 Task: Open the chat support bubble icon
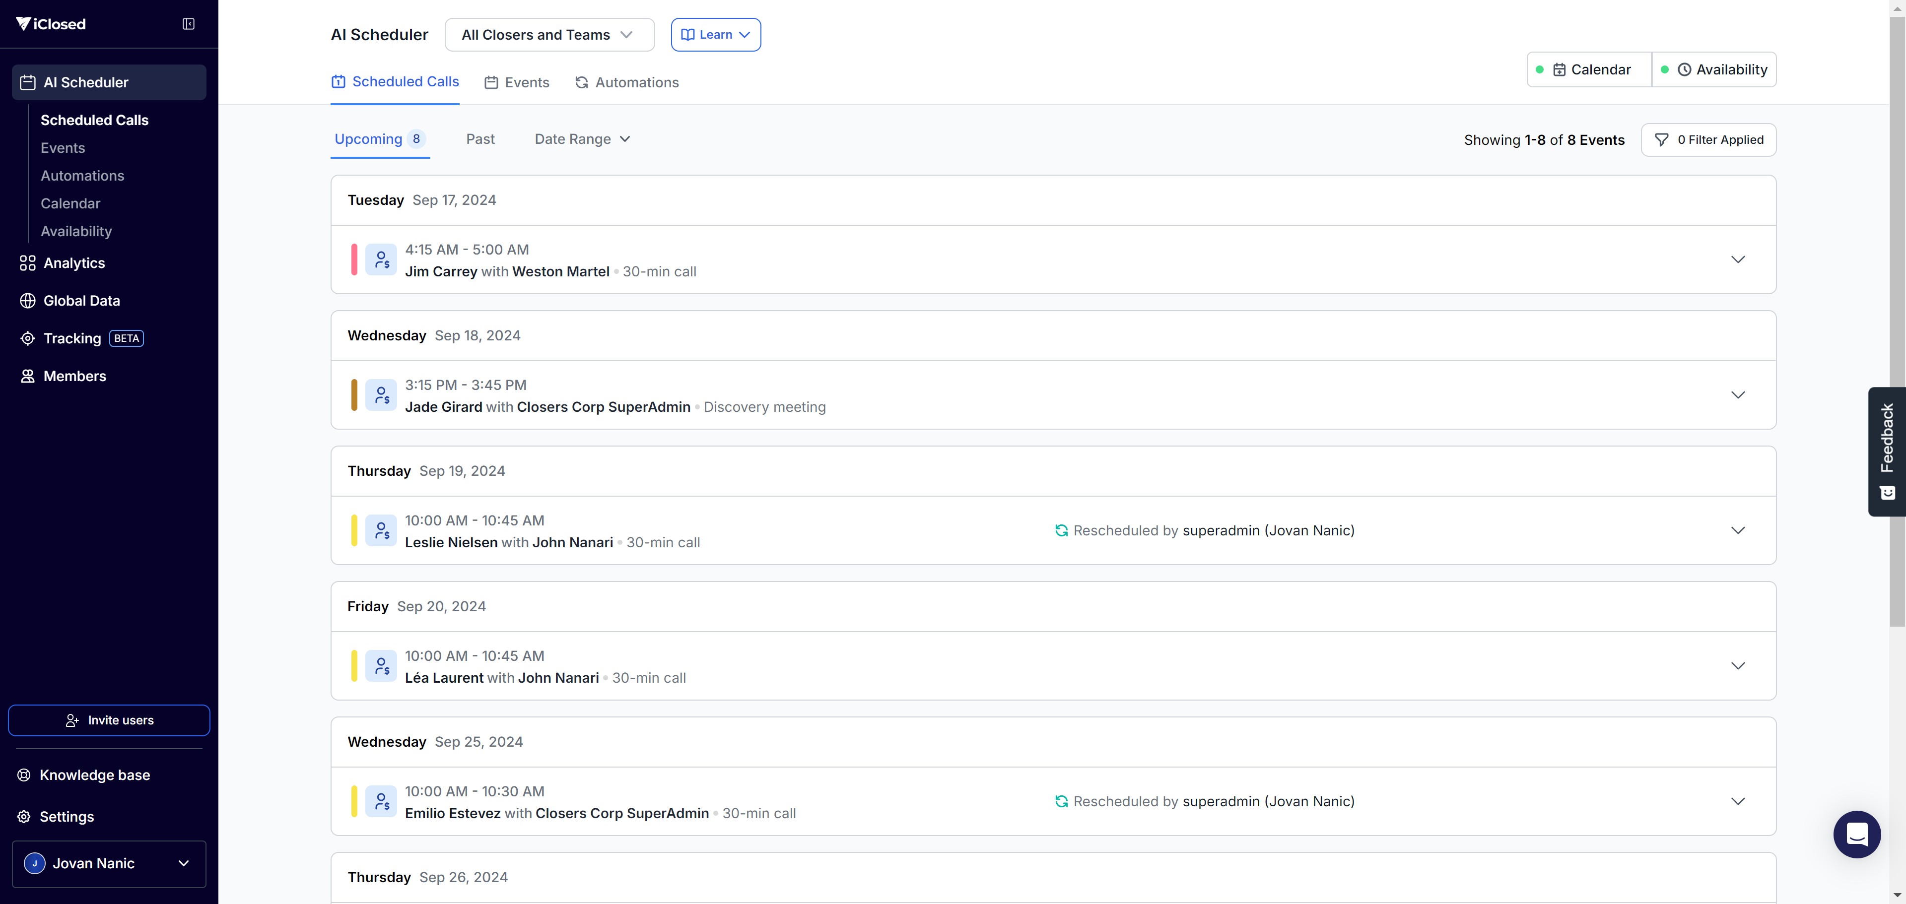tap(1856, 834)
